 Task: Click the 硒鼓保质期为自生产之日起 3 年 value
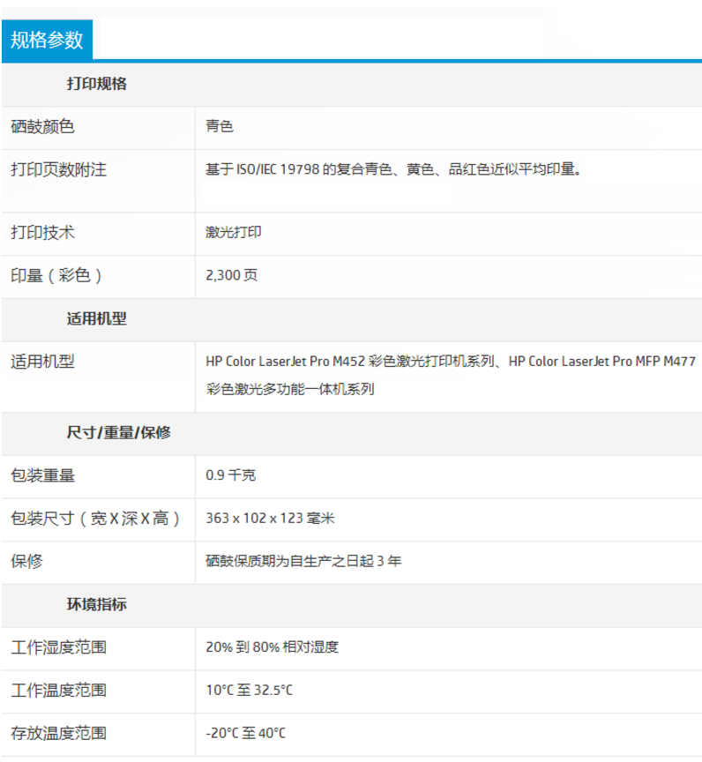pos(303,561)
